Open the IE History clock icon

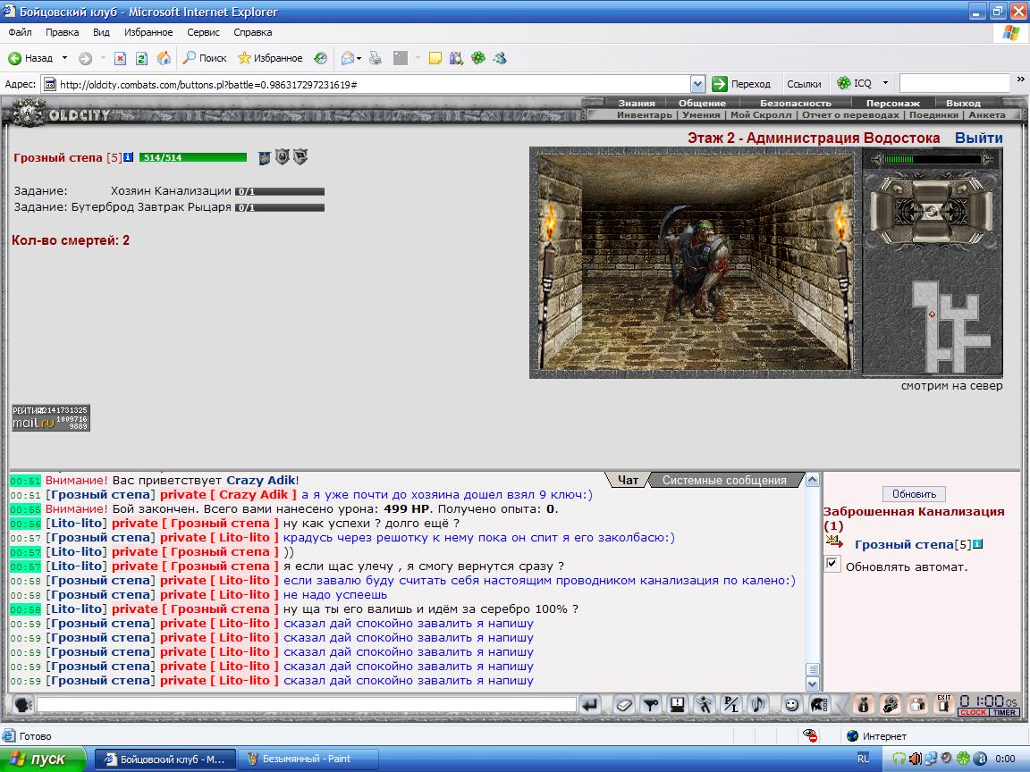pyautogui.click(x=321, y=58)
